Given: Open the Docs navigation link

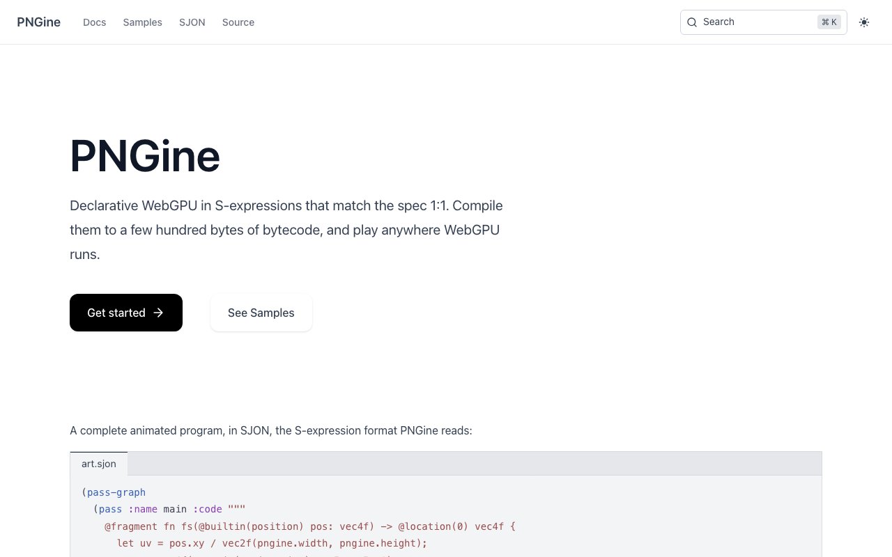Looking at the screenshot, I should (x=95, y=22).
